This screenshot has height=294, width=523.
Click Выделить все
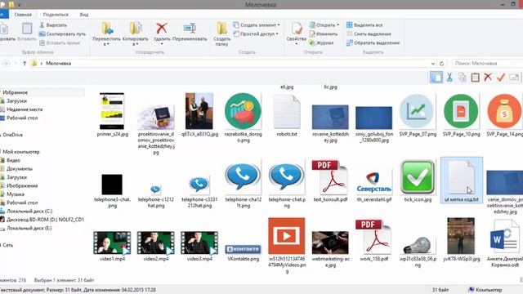(x=364, y=25)
